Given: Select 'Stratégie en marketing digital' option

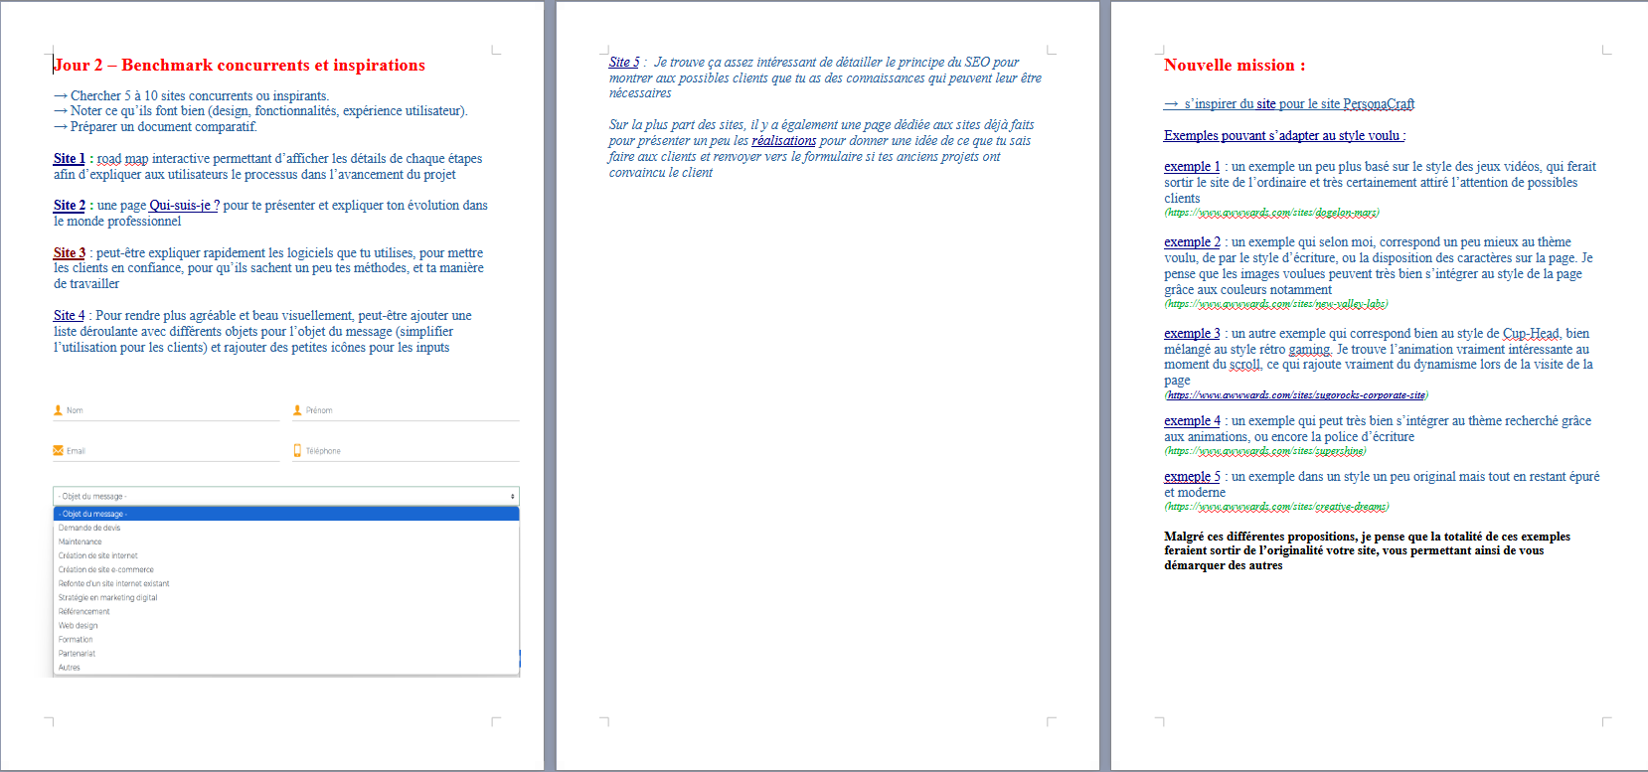Looking at the screenshot, I should point(108,597).
